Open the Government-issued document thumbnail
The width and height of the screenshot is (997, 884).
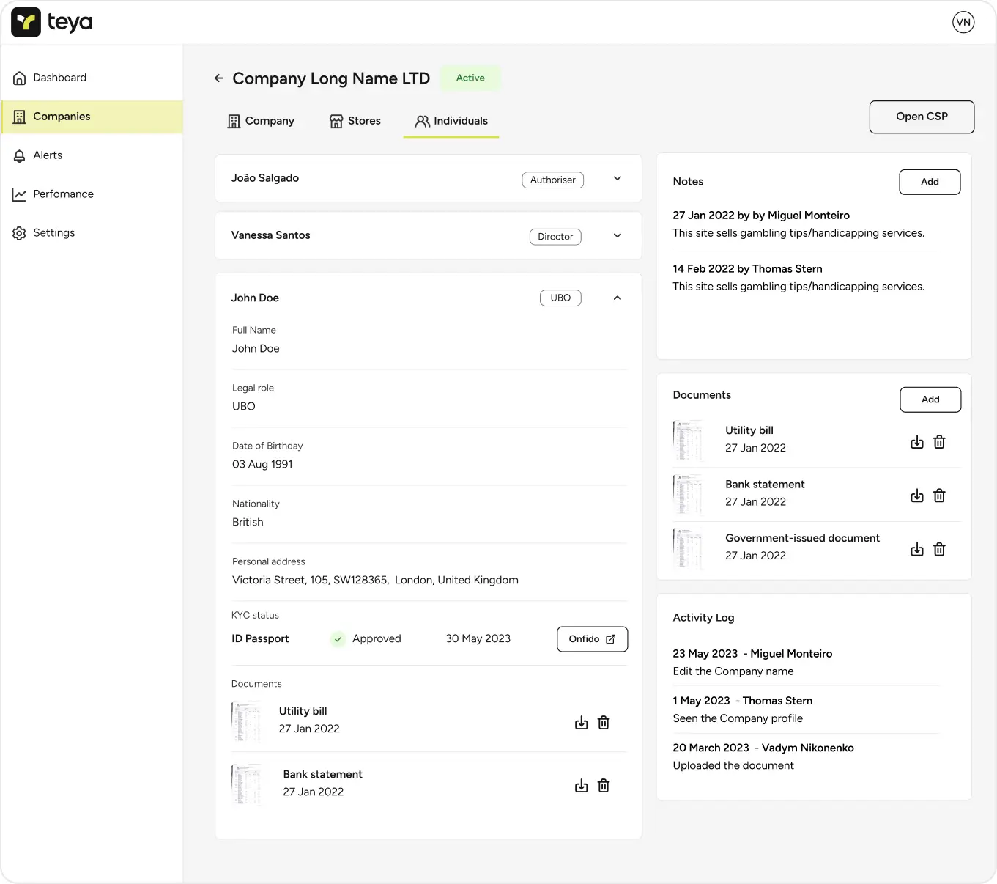pyautogui.click(x=687, y=548)
